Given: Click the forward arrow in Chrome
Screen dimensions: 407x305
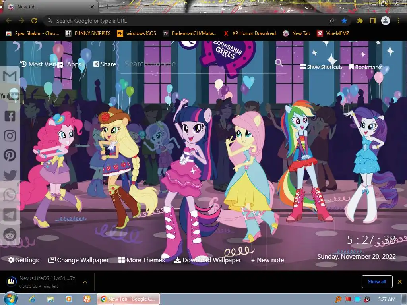Looking at the screenshot, I should tap(21, 21).
